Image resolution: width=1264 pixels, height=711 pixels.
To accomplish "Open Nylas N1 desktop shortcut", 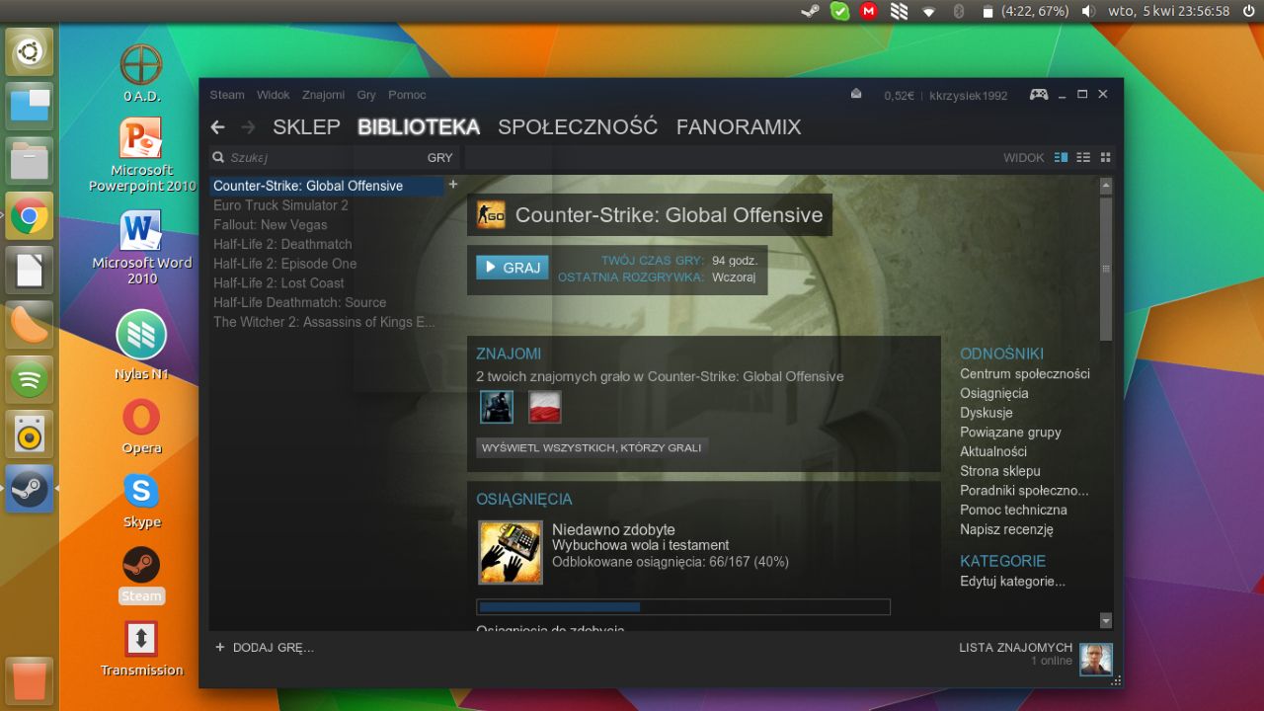I will [141, 346].
